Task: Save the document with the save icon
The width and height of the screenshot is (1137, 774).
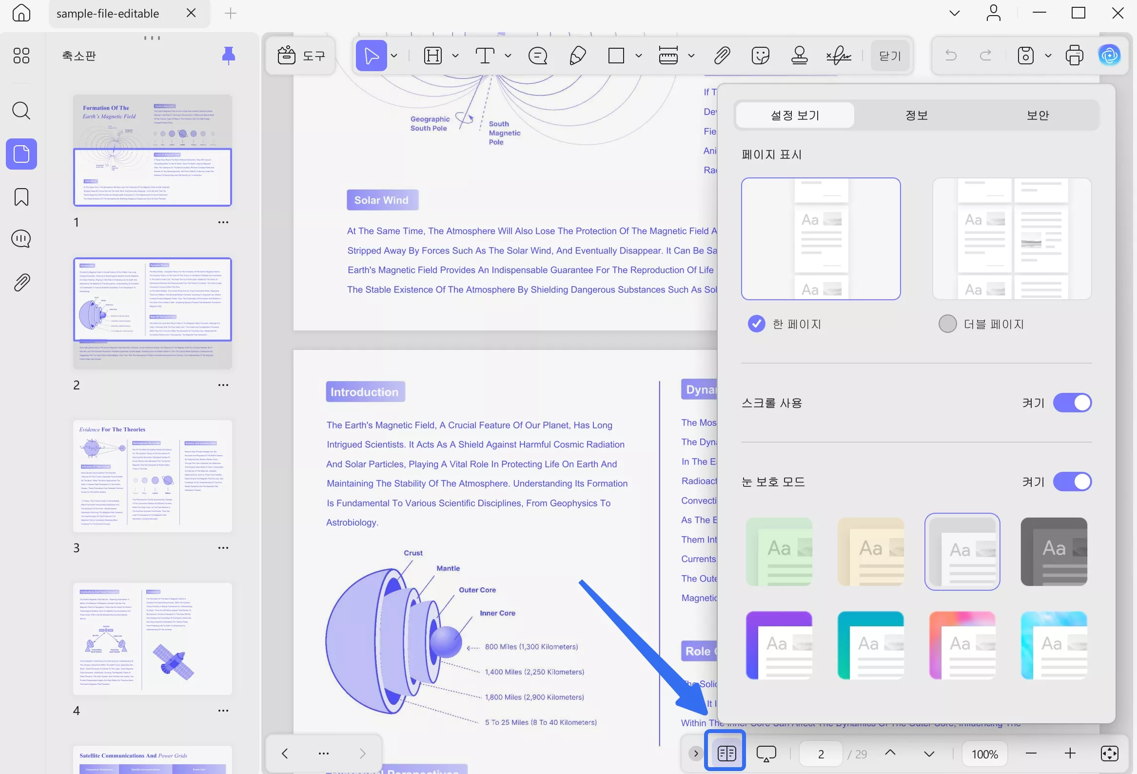Action: (1025, 56)
